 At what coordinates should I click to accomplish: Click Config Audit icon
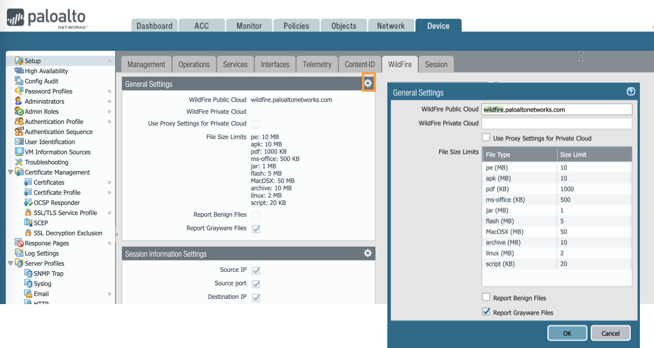click(19, 81)
